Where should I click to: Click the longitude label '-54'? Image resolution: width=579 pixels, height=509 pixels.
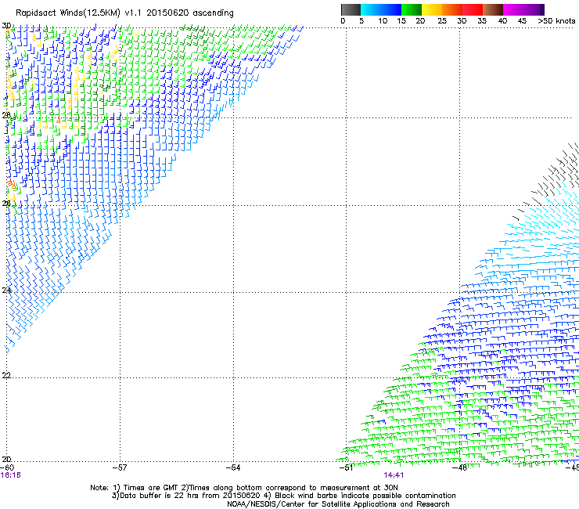[233, 467]
